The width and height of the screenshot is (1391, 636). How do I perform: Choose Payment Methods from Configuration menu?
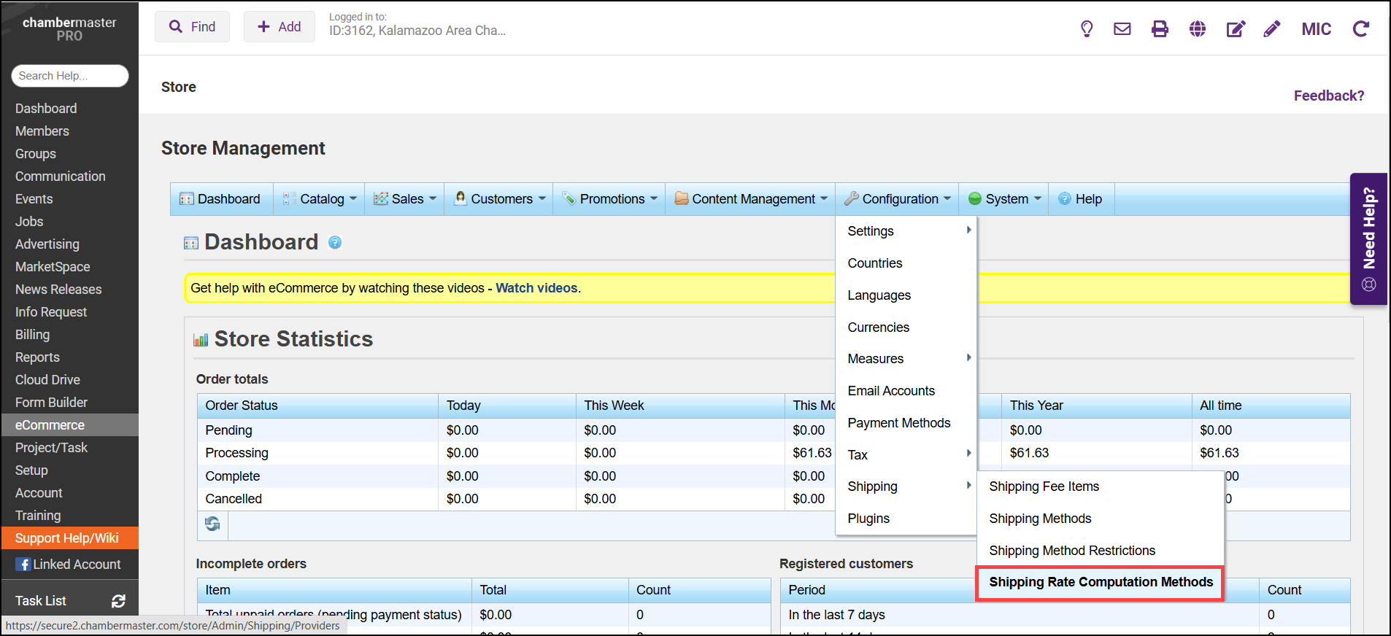point(898,423)
